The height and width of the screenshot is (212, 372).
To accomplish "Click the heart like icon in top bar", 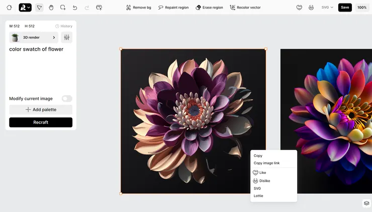I will pos(299,8).
